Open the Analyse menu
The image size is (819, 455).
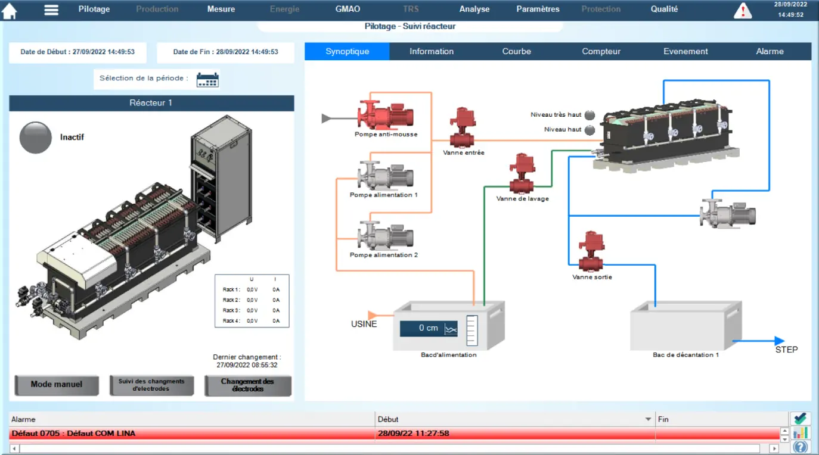point(474,9)
